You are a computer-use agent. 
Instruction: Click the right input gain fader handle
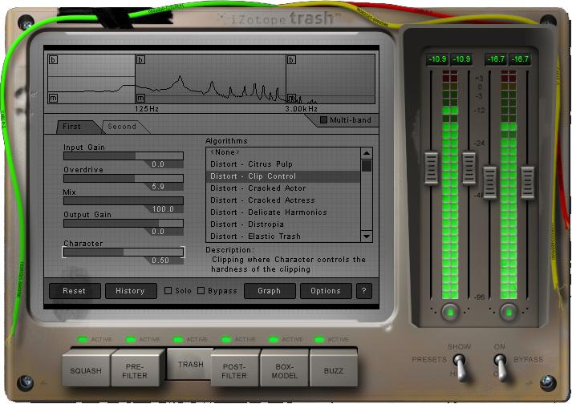click(x=469, y=168)
